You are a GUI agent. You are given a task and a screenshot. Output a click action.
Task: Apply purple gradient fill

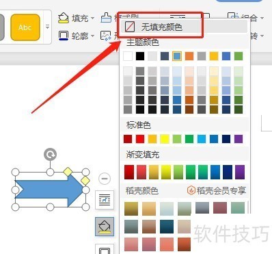[x=240, y=172]
